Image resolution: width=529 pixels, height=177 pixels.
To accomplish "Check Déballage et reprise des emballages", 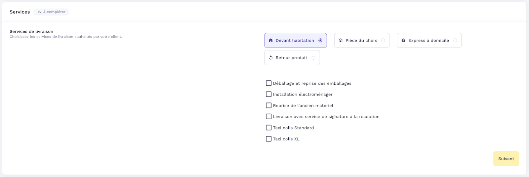I will [x=269, y=83].
